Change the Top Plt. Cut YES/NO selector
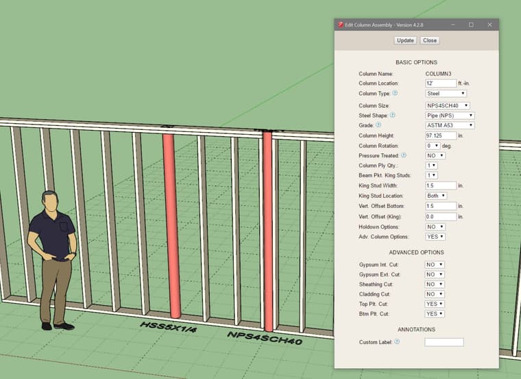The image size is (521, 379). 435,304
